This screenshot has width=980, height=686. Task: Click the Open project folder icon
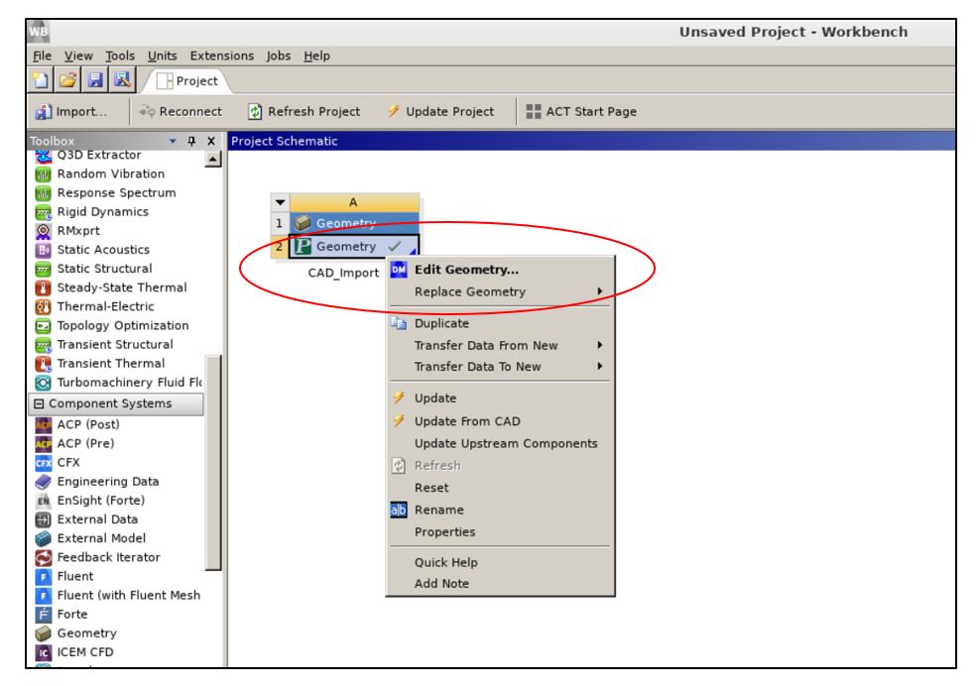[68, 80]
